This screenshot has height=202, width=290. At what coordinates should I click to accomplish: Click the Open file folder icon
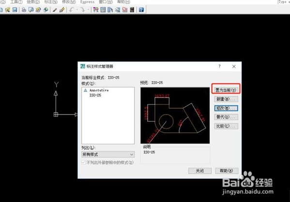pyautogui.click(x=8, y=10)
